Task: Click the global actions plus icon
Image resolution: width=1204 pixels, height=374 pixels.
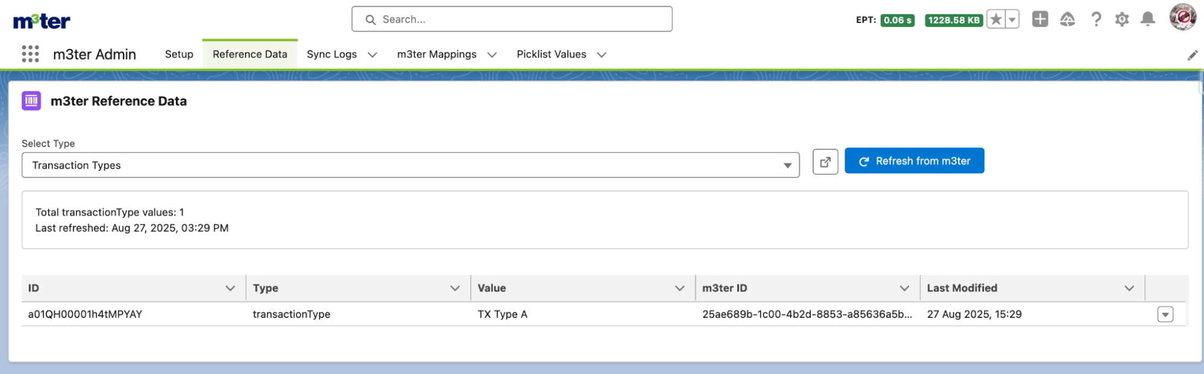Action: click(x=1040, y=19)
